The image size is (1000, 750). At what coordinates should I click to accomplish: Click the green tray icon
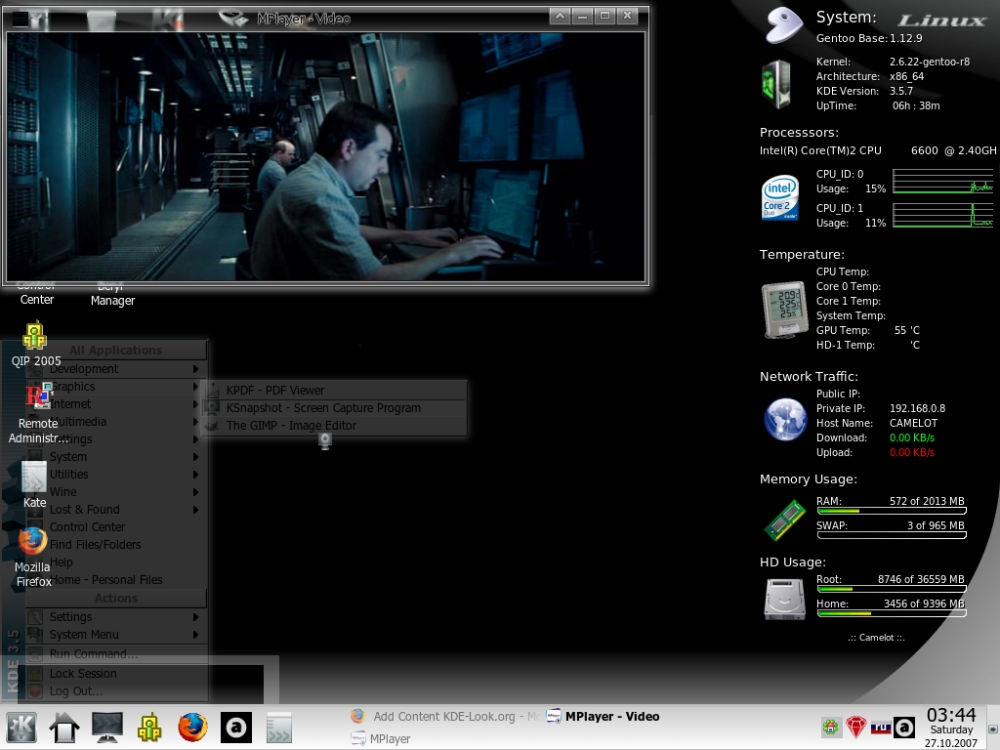830,727
